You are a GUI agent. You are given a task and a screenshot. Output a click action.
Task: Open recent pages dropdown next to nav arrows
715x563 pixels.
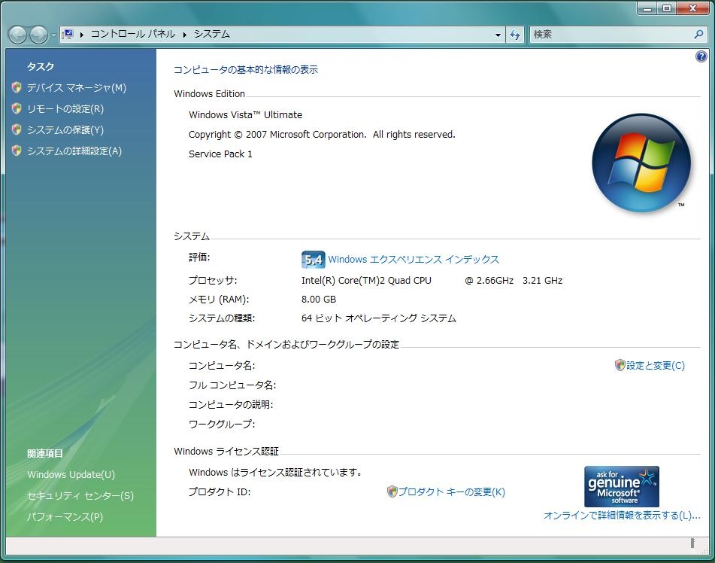click(x=53, y=35)
